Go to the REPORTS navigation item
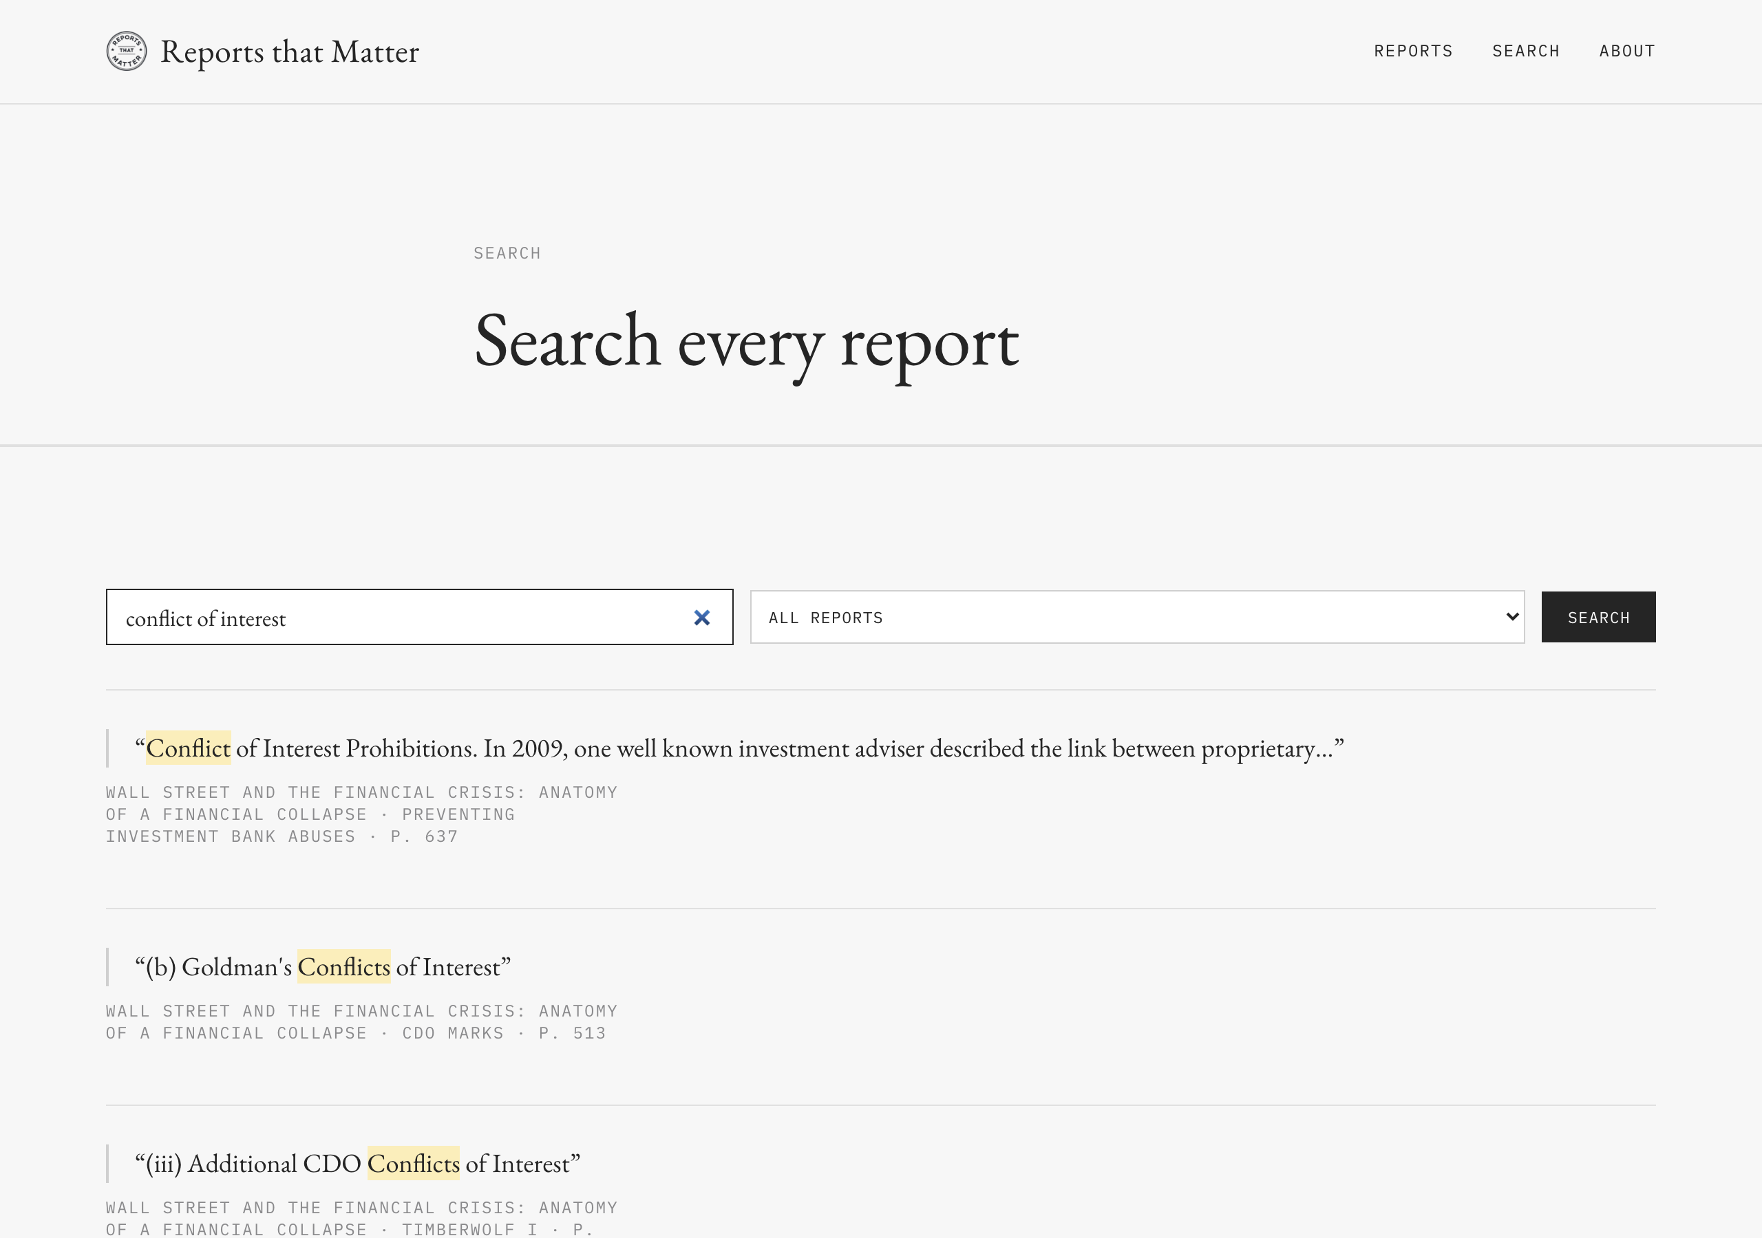The width and height of the screenshot is (1762, 1238). coord(1413,52)
